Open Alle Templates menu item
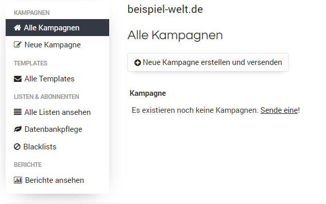 [x=57, y=79]
